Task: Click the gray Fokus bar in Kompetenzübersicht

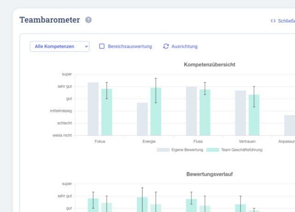Action: (x=93, y=109)
